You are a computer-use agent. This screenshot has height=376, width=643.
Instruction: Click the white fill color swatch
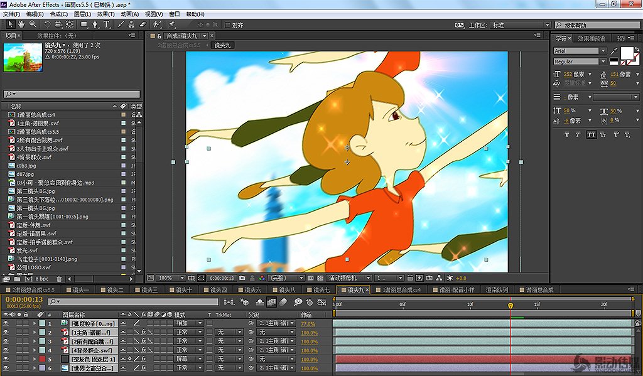pos(627,52)
